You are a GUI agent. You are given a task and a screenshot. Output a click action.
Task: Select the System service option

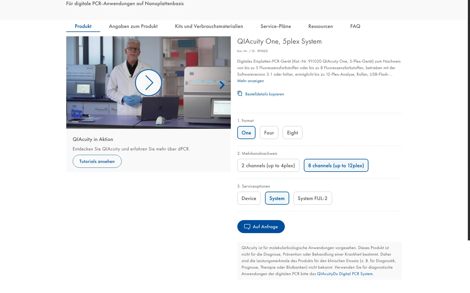[277, 198]
